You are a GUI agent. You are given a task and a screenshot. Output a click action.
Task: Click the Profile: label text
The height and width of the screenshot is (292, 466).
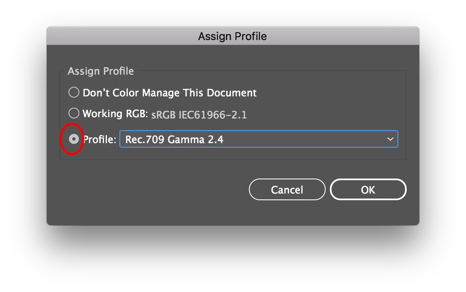point(99,140)
